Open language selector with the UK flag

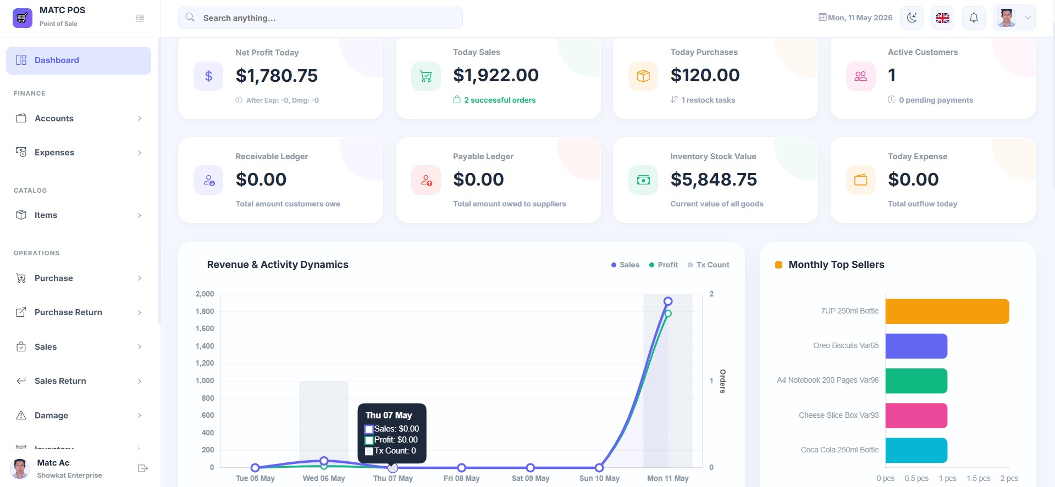coord(943,18)
